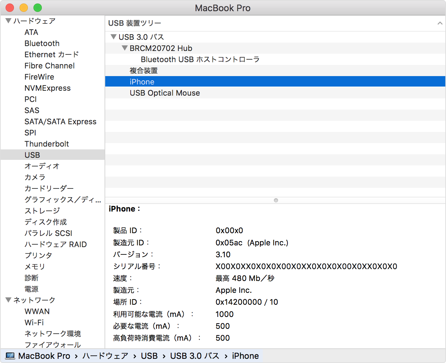The width and height of the screenshot is (446, 363).
Task: Open Ethernet カード in the sidebar
Action: [52, 54]
